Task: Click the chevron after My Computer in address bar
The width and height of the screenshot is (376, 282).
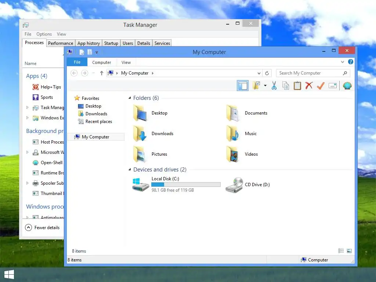Action: pos(152,73)
